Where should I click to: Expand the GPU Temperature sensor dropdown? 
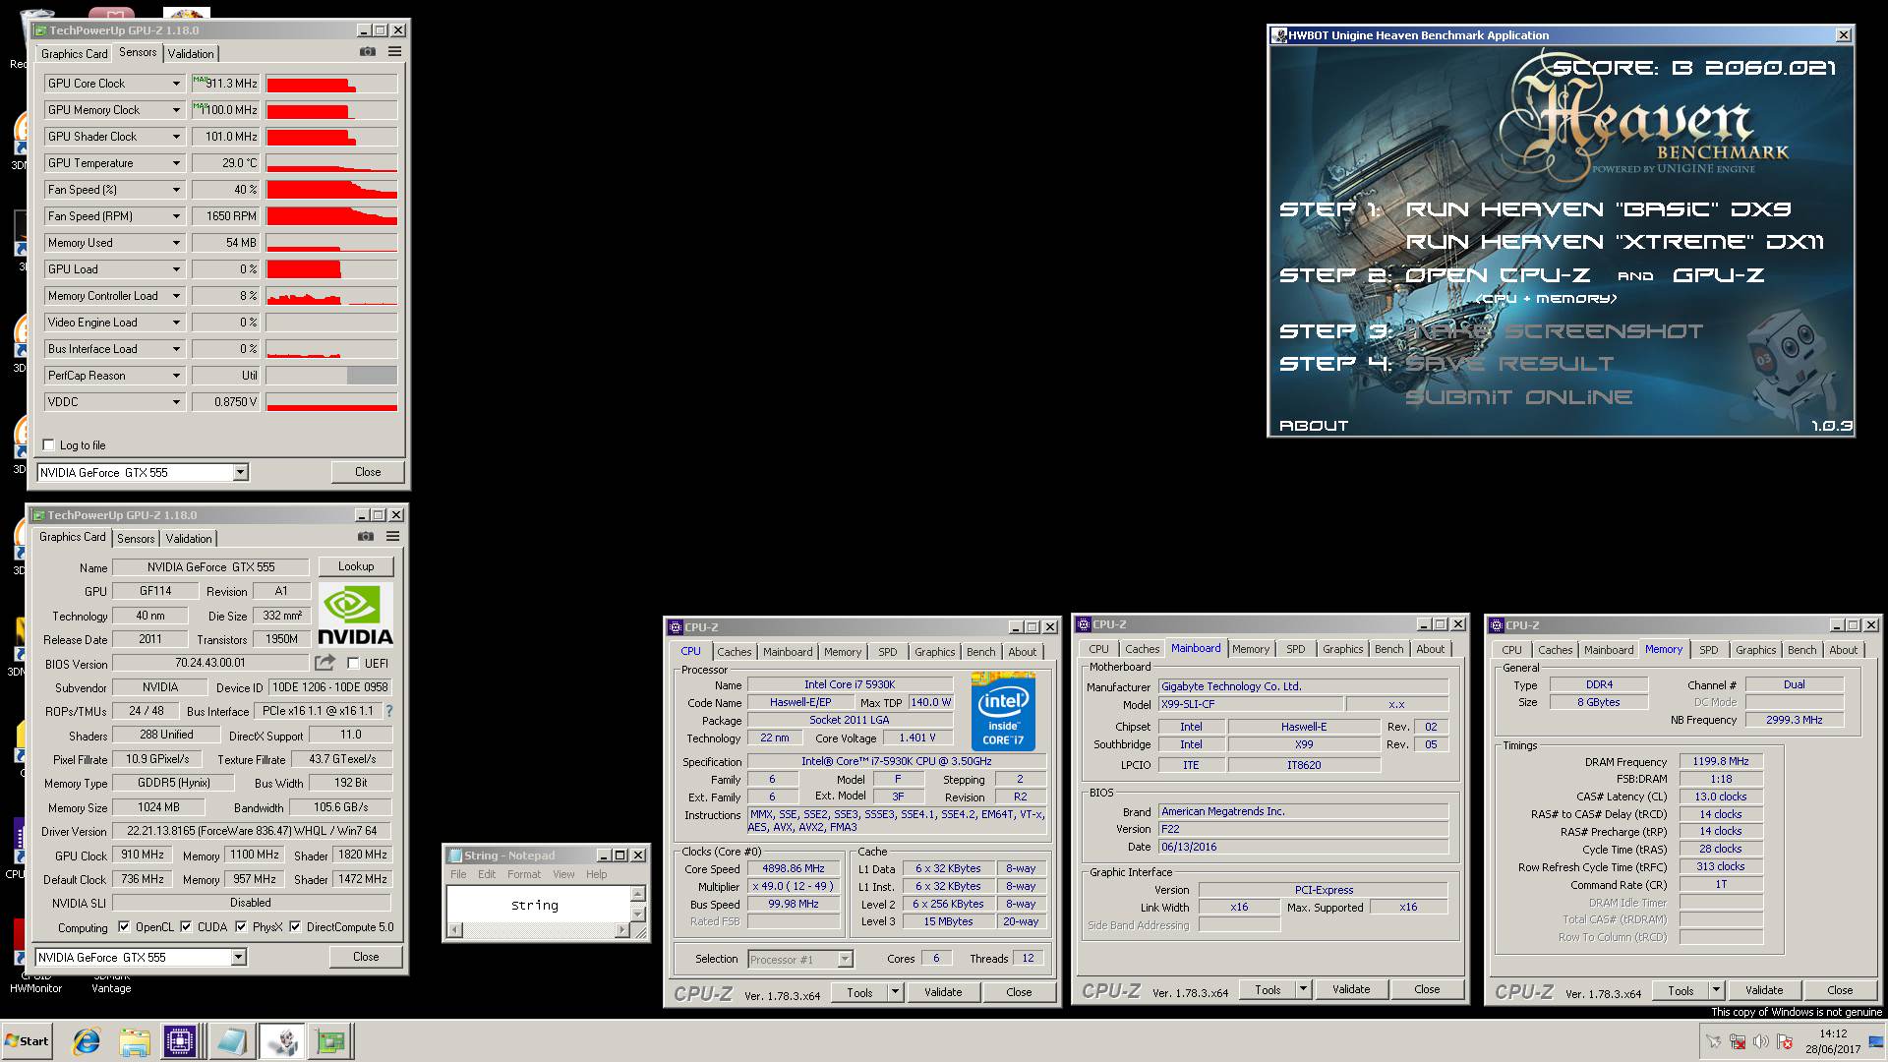177,163
